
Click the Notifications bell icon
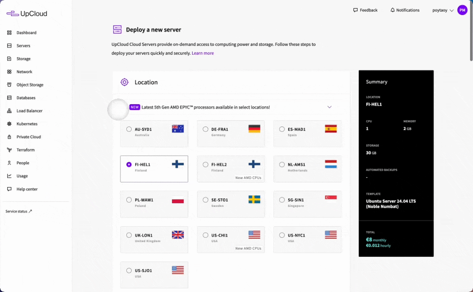(x=393, y=10)
